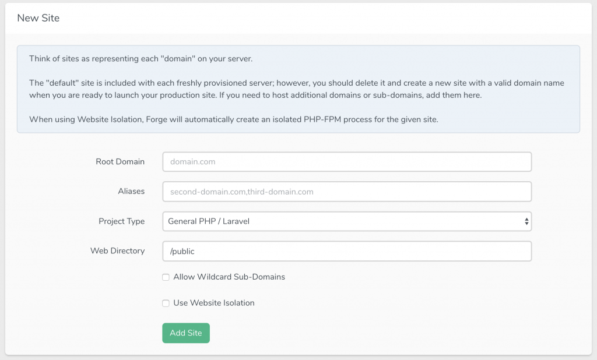Click the sentence about Website Isolation PHP-FPM
The height and width of the screenshot is (360, 597).
coord(234,119)
